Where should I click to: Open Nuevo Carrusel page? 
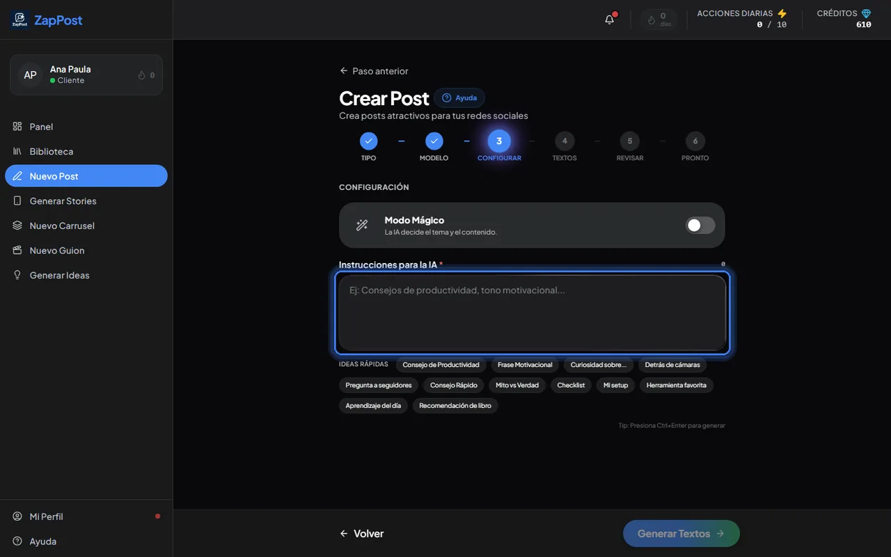tap(86, 226)
